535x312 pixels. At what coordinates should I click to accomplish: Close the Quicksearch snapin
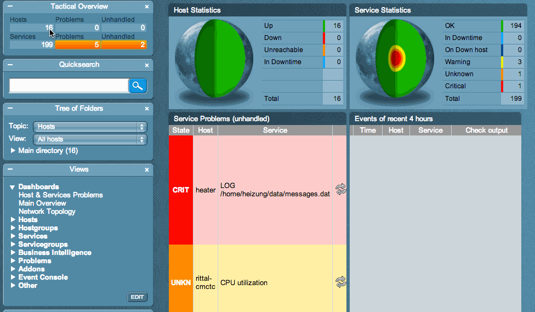coord(147,65)
